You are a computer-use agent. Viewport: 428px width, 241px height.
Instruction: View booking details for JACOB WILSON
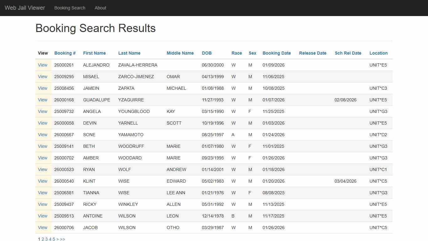(x=43, y=228)
